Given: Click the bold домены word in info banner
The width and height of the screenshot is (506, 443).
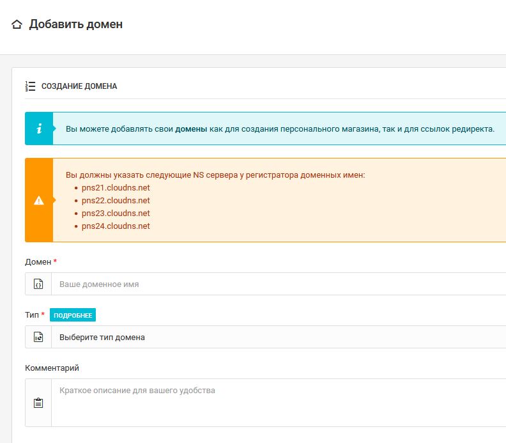Looking at the screenshot, I should [191, 128].
